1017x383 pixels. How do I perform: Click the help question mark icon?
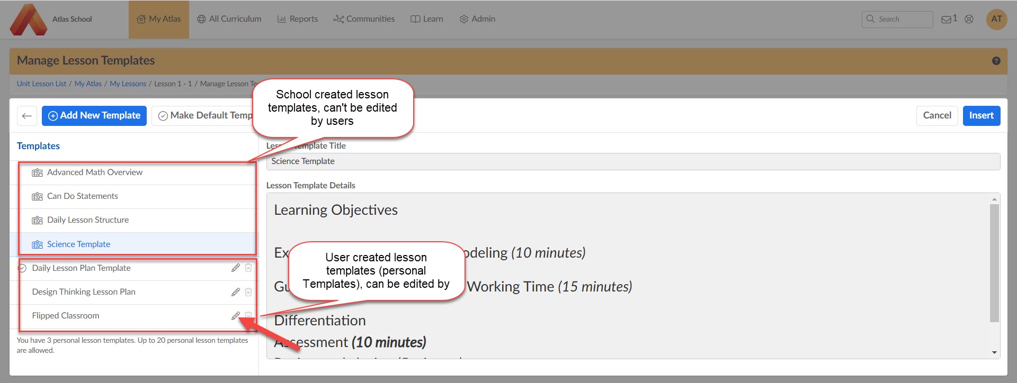996,61
